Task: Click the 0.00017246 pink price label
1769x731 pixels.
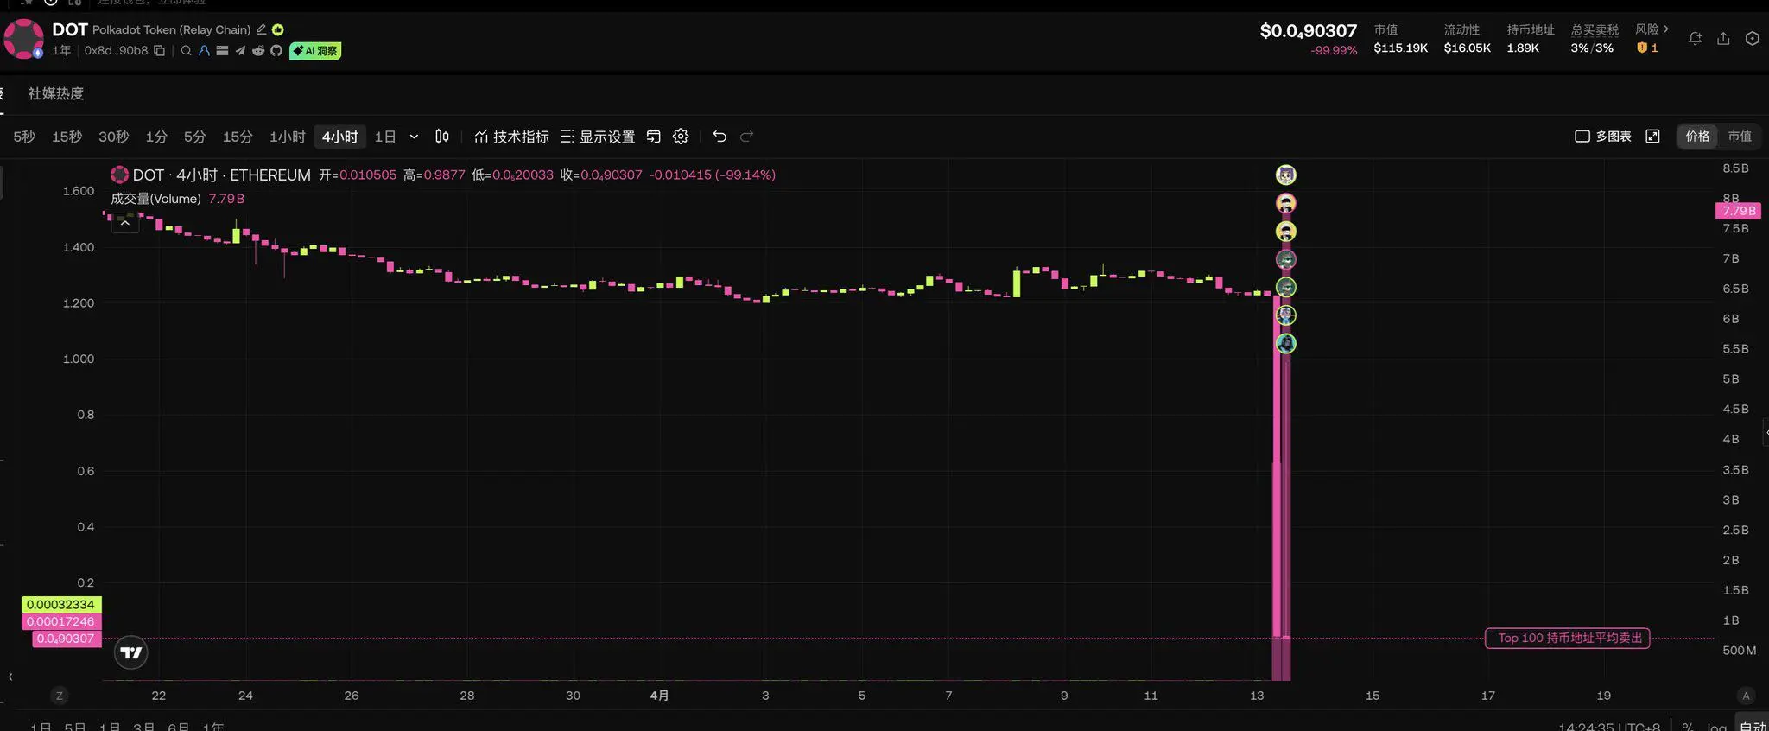Action: (x=60, y=621)
